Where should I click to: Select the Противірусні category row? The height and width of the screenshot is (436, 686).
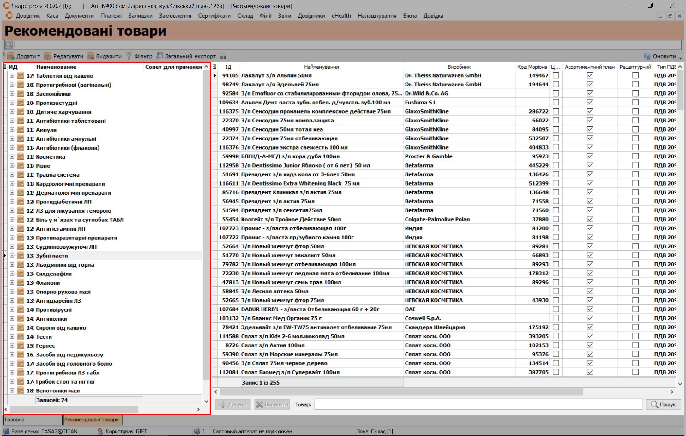(54, 310)
